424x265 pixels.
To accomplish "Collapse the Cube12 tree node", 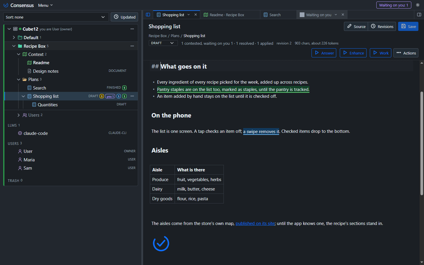I will tap(9, 29).
